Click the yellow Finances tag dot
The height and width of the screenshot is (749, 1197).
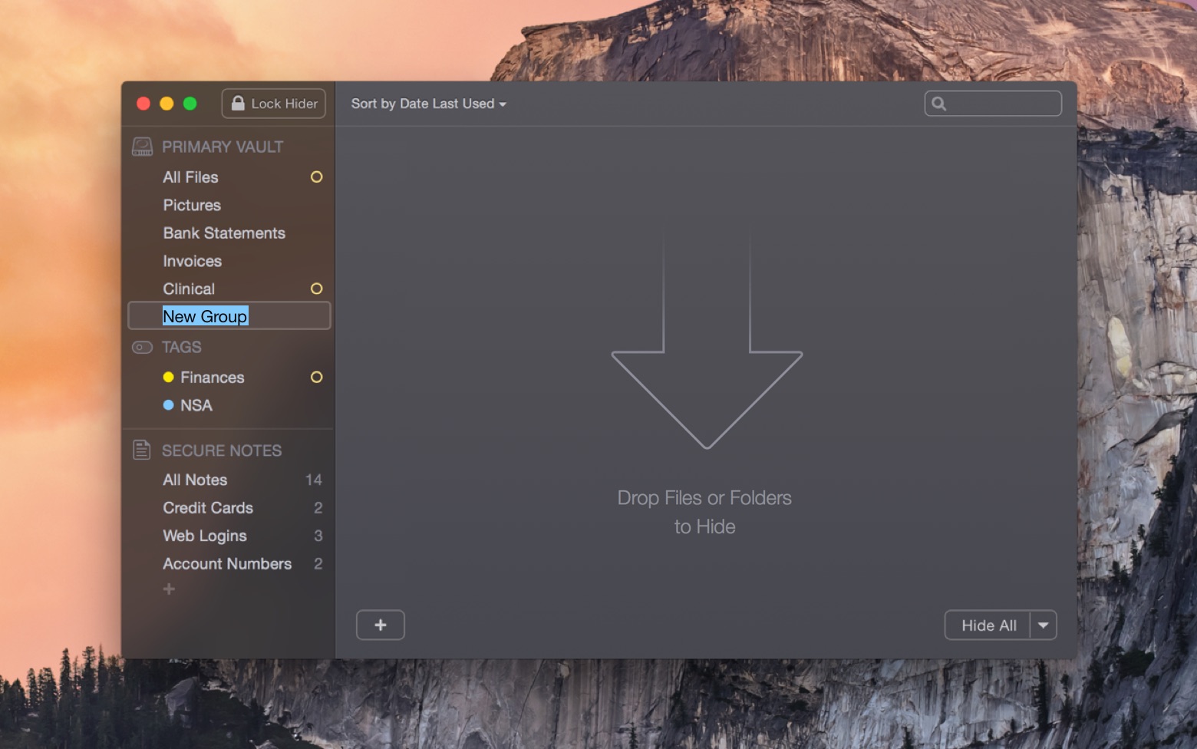(x=168, y=377)
